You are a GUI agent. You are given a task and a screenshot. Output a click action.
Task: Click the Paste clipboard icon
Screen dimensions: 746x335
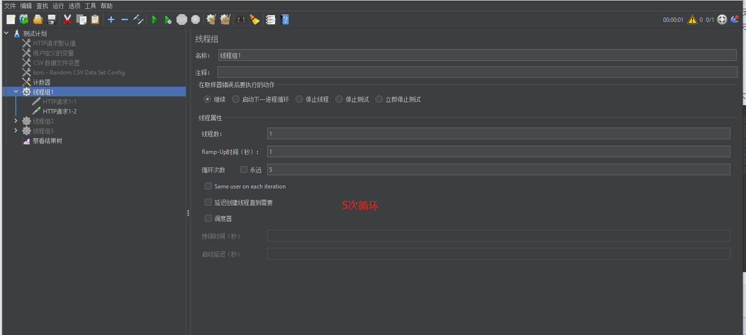pyautogui.click(x=95, y=19)
